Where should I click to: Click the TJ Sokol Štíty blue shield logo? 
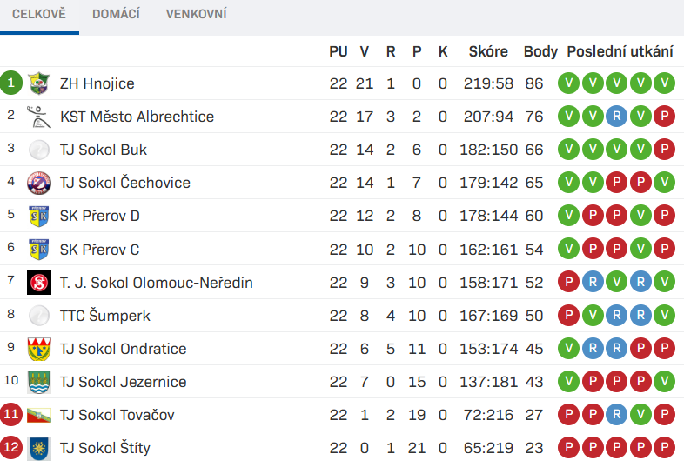(x=39, y=448)
